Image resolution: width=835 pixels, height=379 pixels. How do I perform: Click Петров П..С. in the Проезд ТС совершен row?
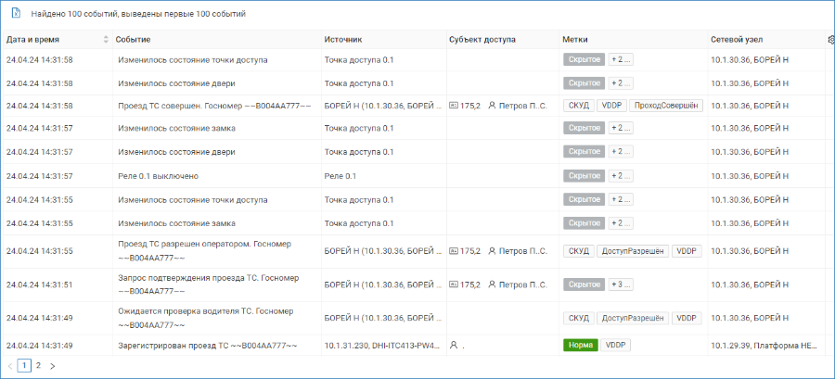[523, 106]
